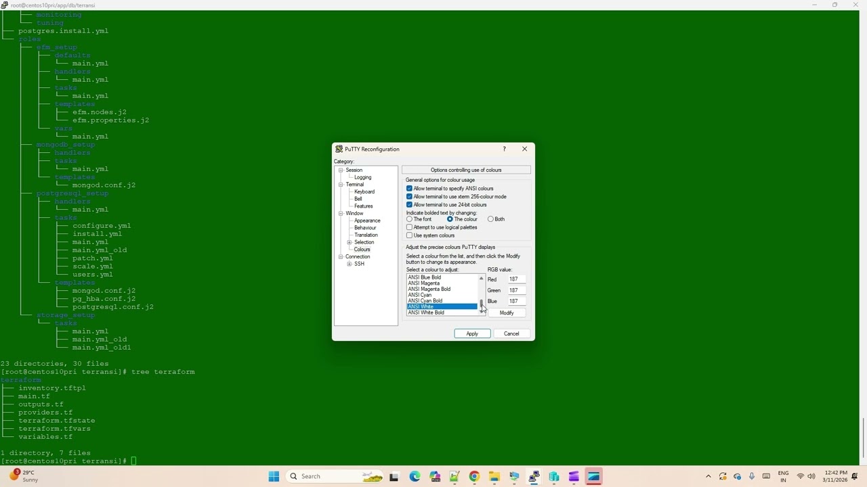Expand the SSH tree node
The height and width of the screenshot is (487, 867).
[350, 264]
